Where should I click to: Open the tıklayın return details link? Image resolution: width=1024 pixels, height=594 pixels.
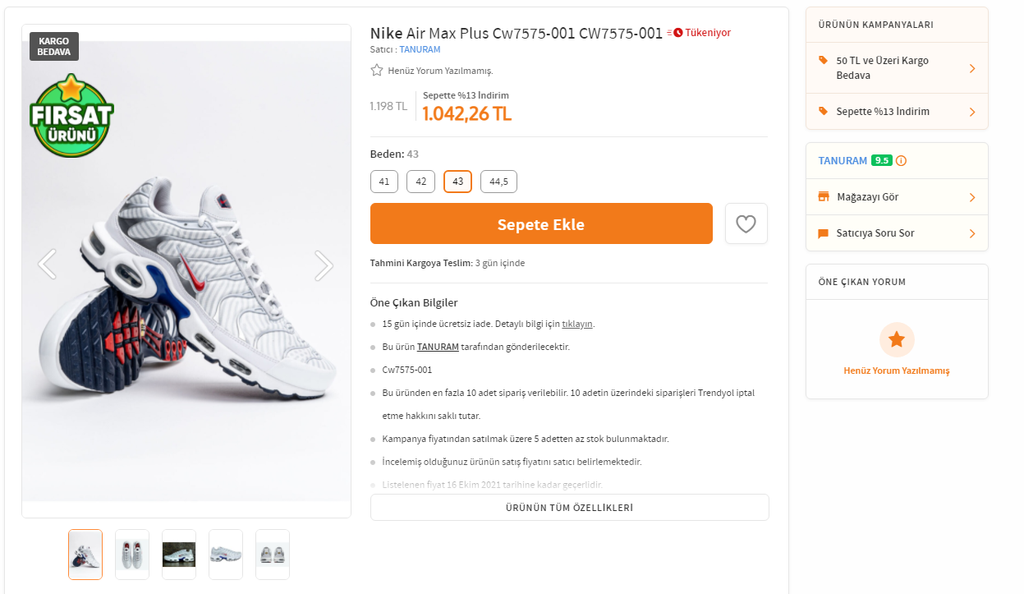(x=576, y=324)
